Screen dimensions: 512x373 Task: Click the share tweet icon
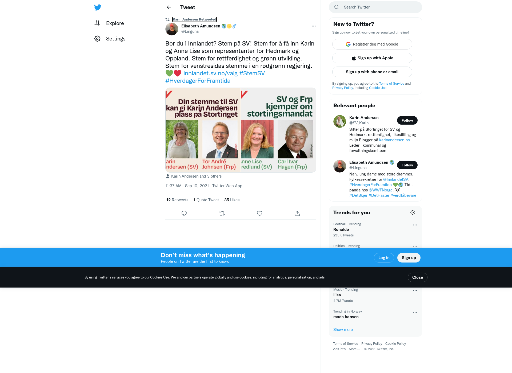coord(297,213)
